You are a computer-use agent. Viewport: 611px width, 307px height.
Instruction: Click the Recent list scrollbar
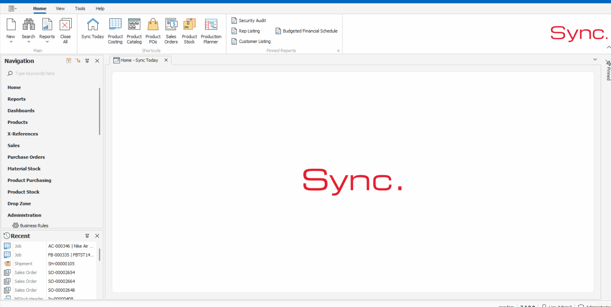point(100,255)
